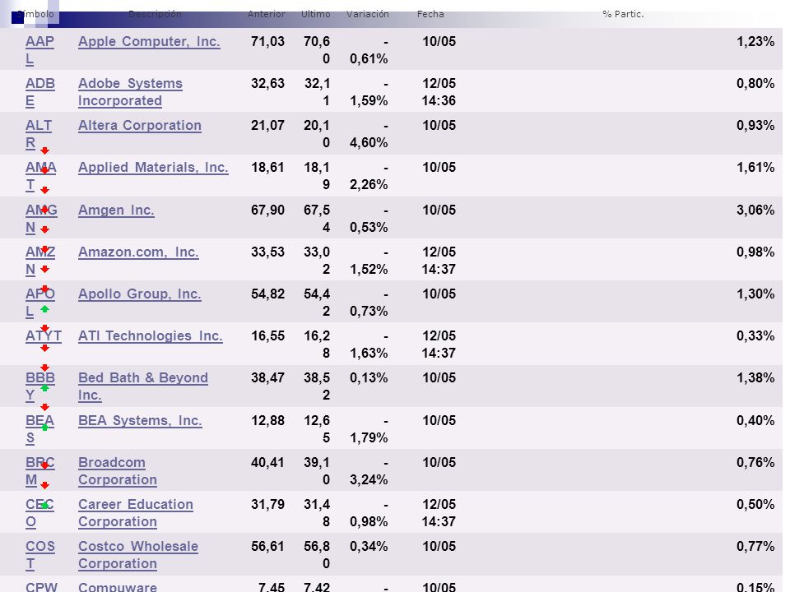Click the BBBY ticker symbol link

[39, 386]
